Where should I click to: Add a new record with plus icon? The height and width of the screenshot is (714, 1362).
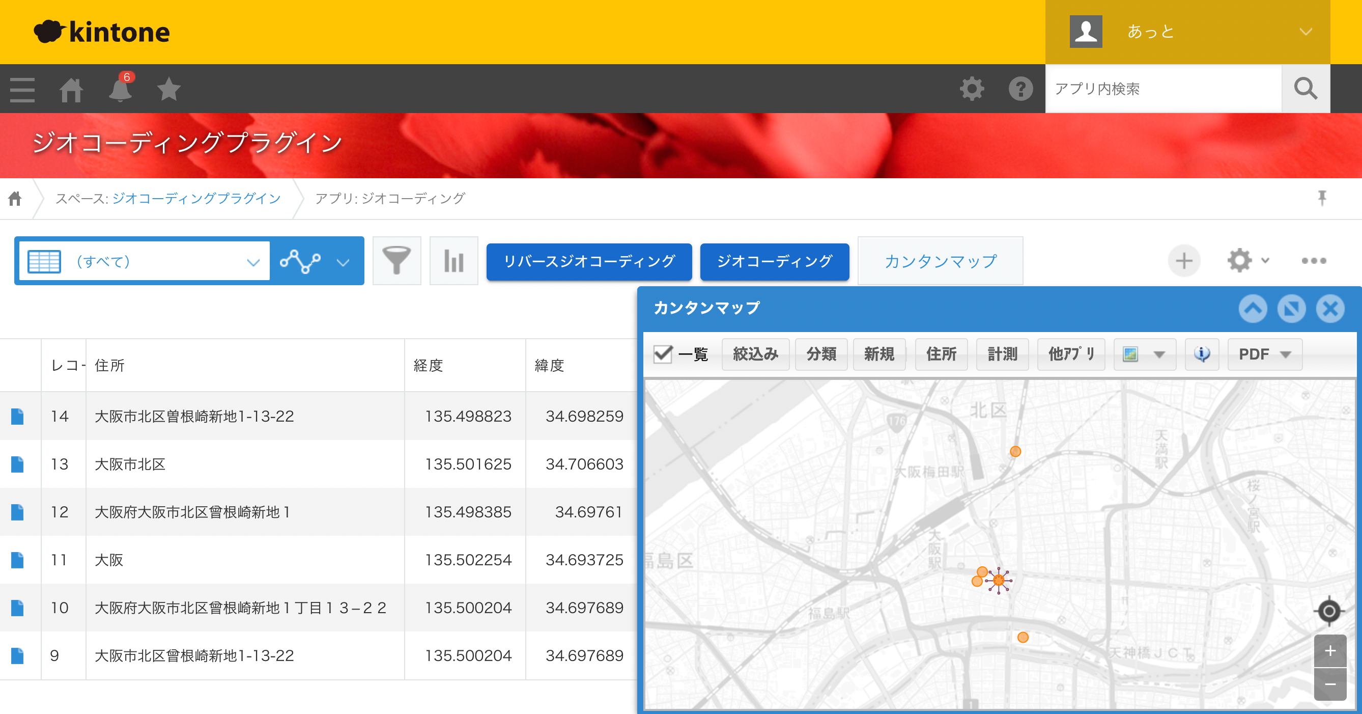1184,261
